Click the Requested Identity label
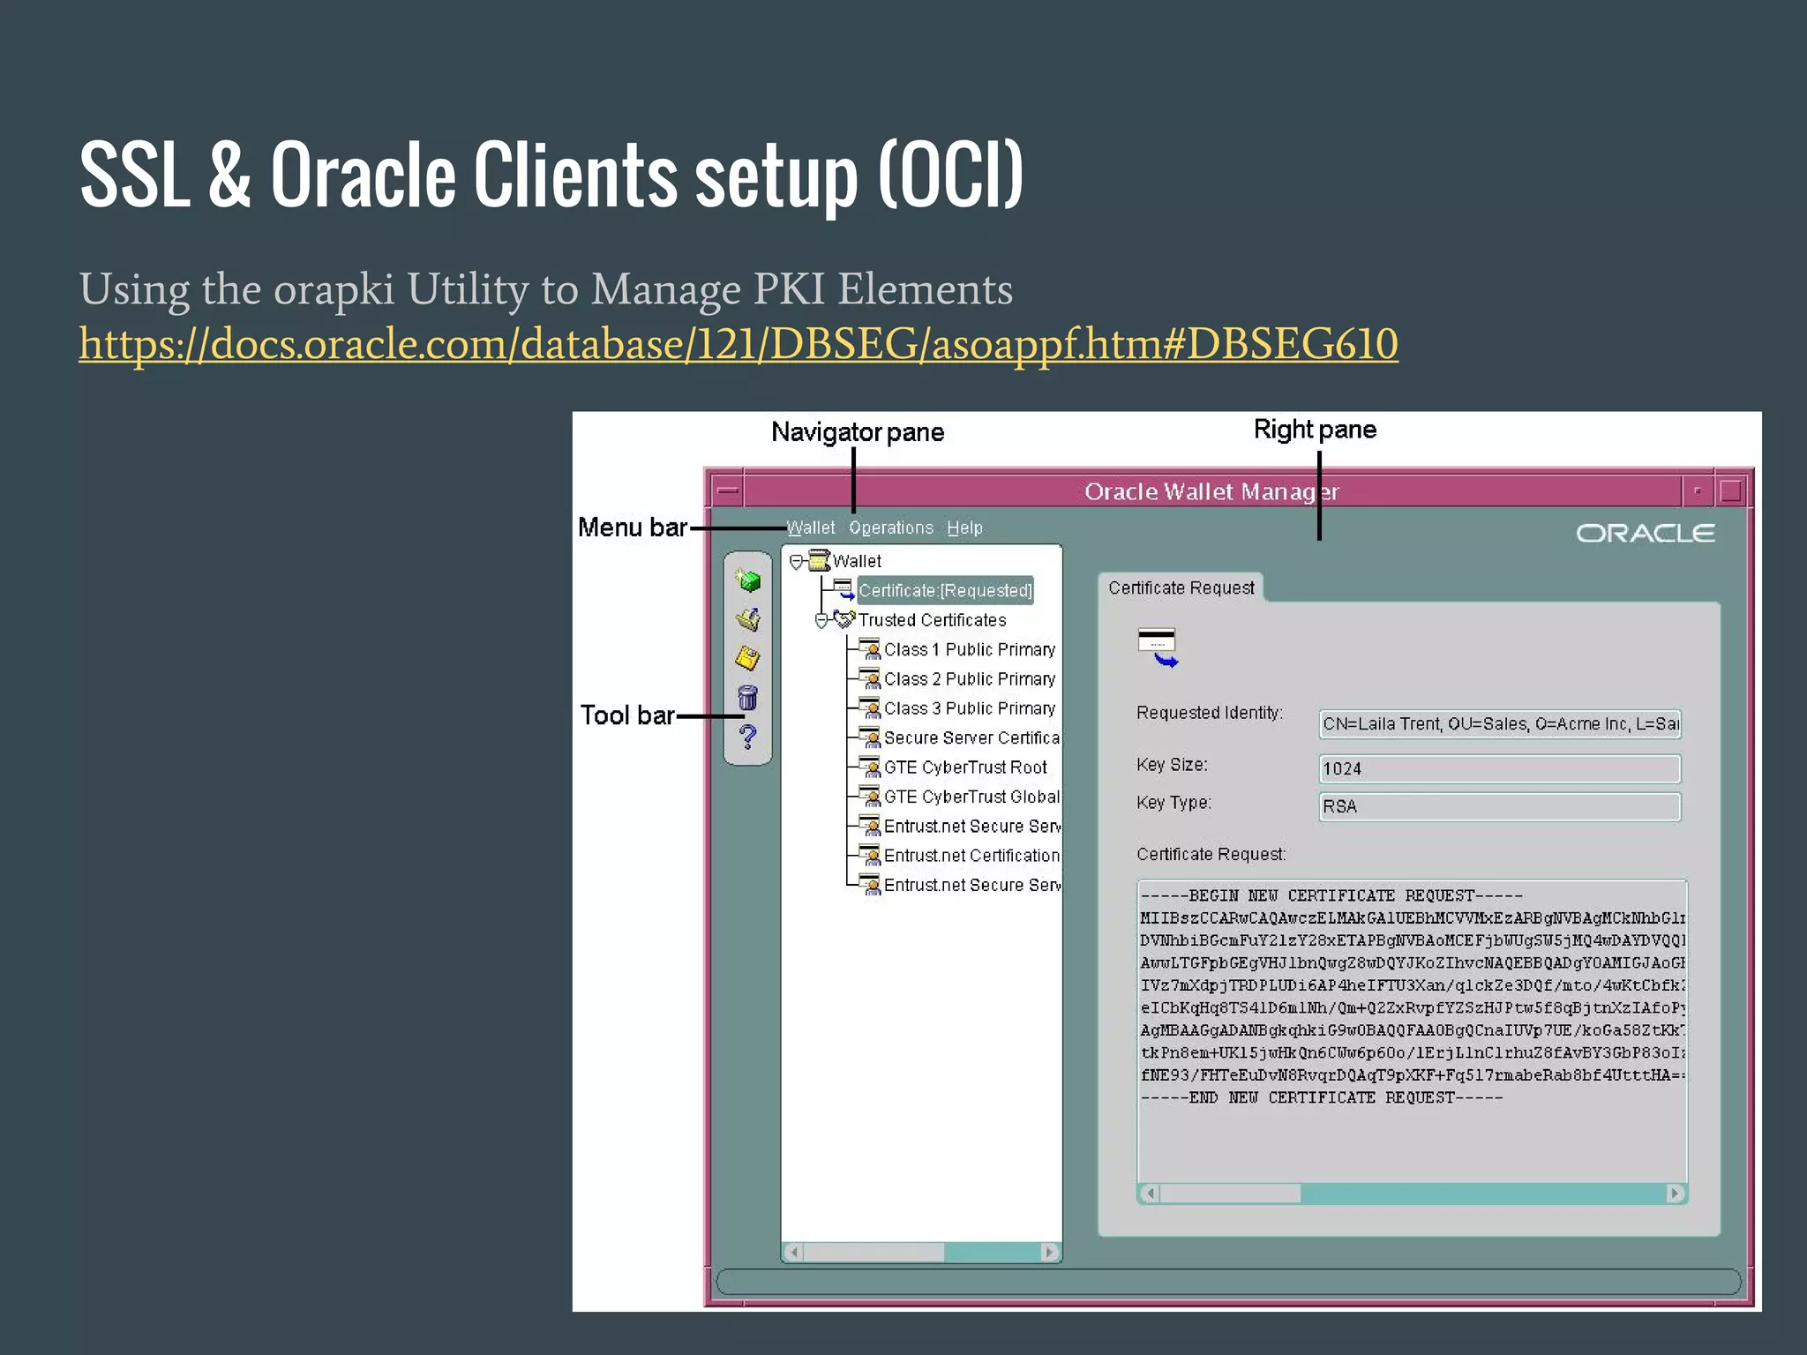Viewport: 1807px width, 1355px height. [1210, 713]
